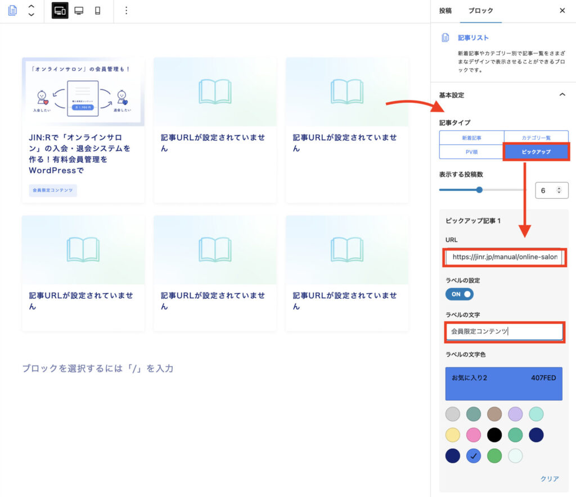The width and height of the screenshot is (576, 497).
Task: Select the combined desktop-mobile preview icon
Action: tap(58, 11)
